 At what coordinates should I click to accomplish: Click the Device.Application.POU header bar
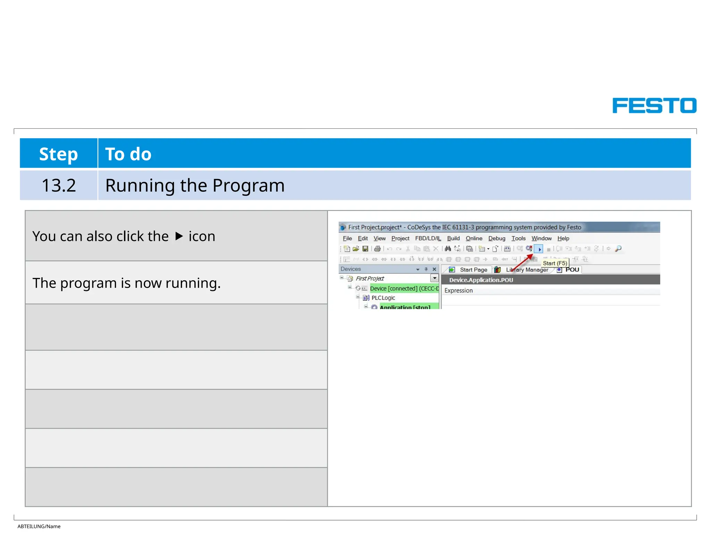click(x=551, y=280)
